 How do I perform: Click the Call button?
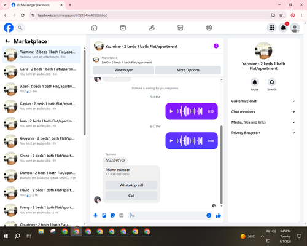tap(131, 196)
